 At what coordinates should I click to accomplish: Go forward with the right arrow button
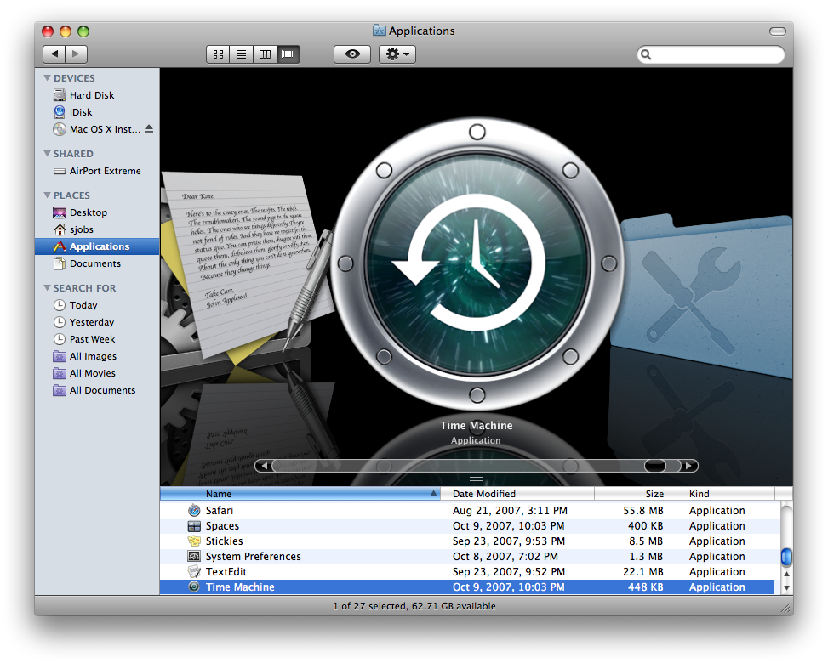tap(76, 54)
